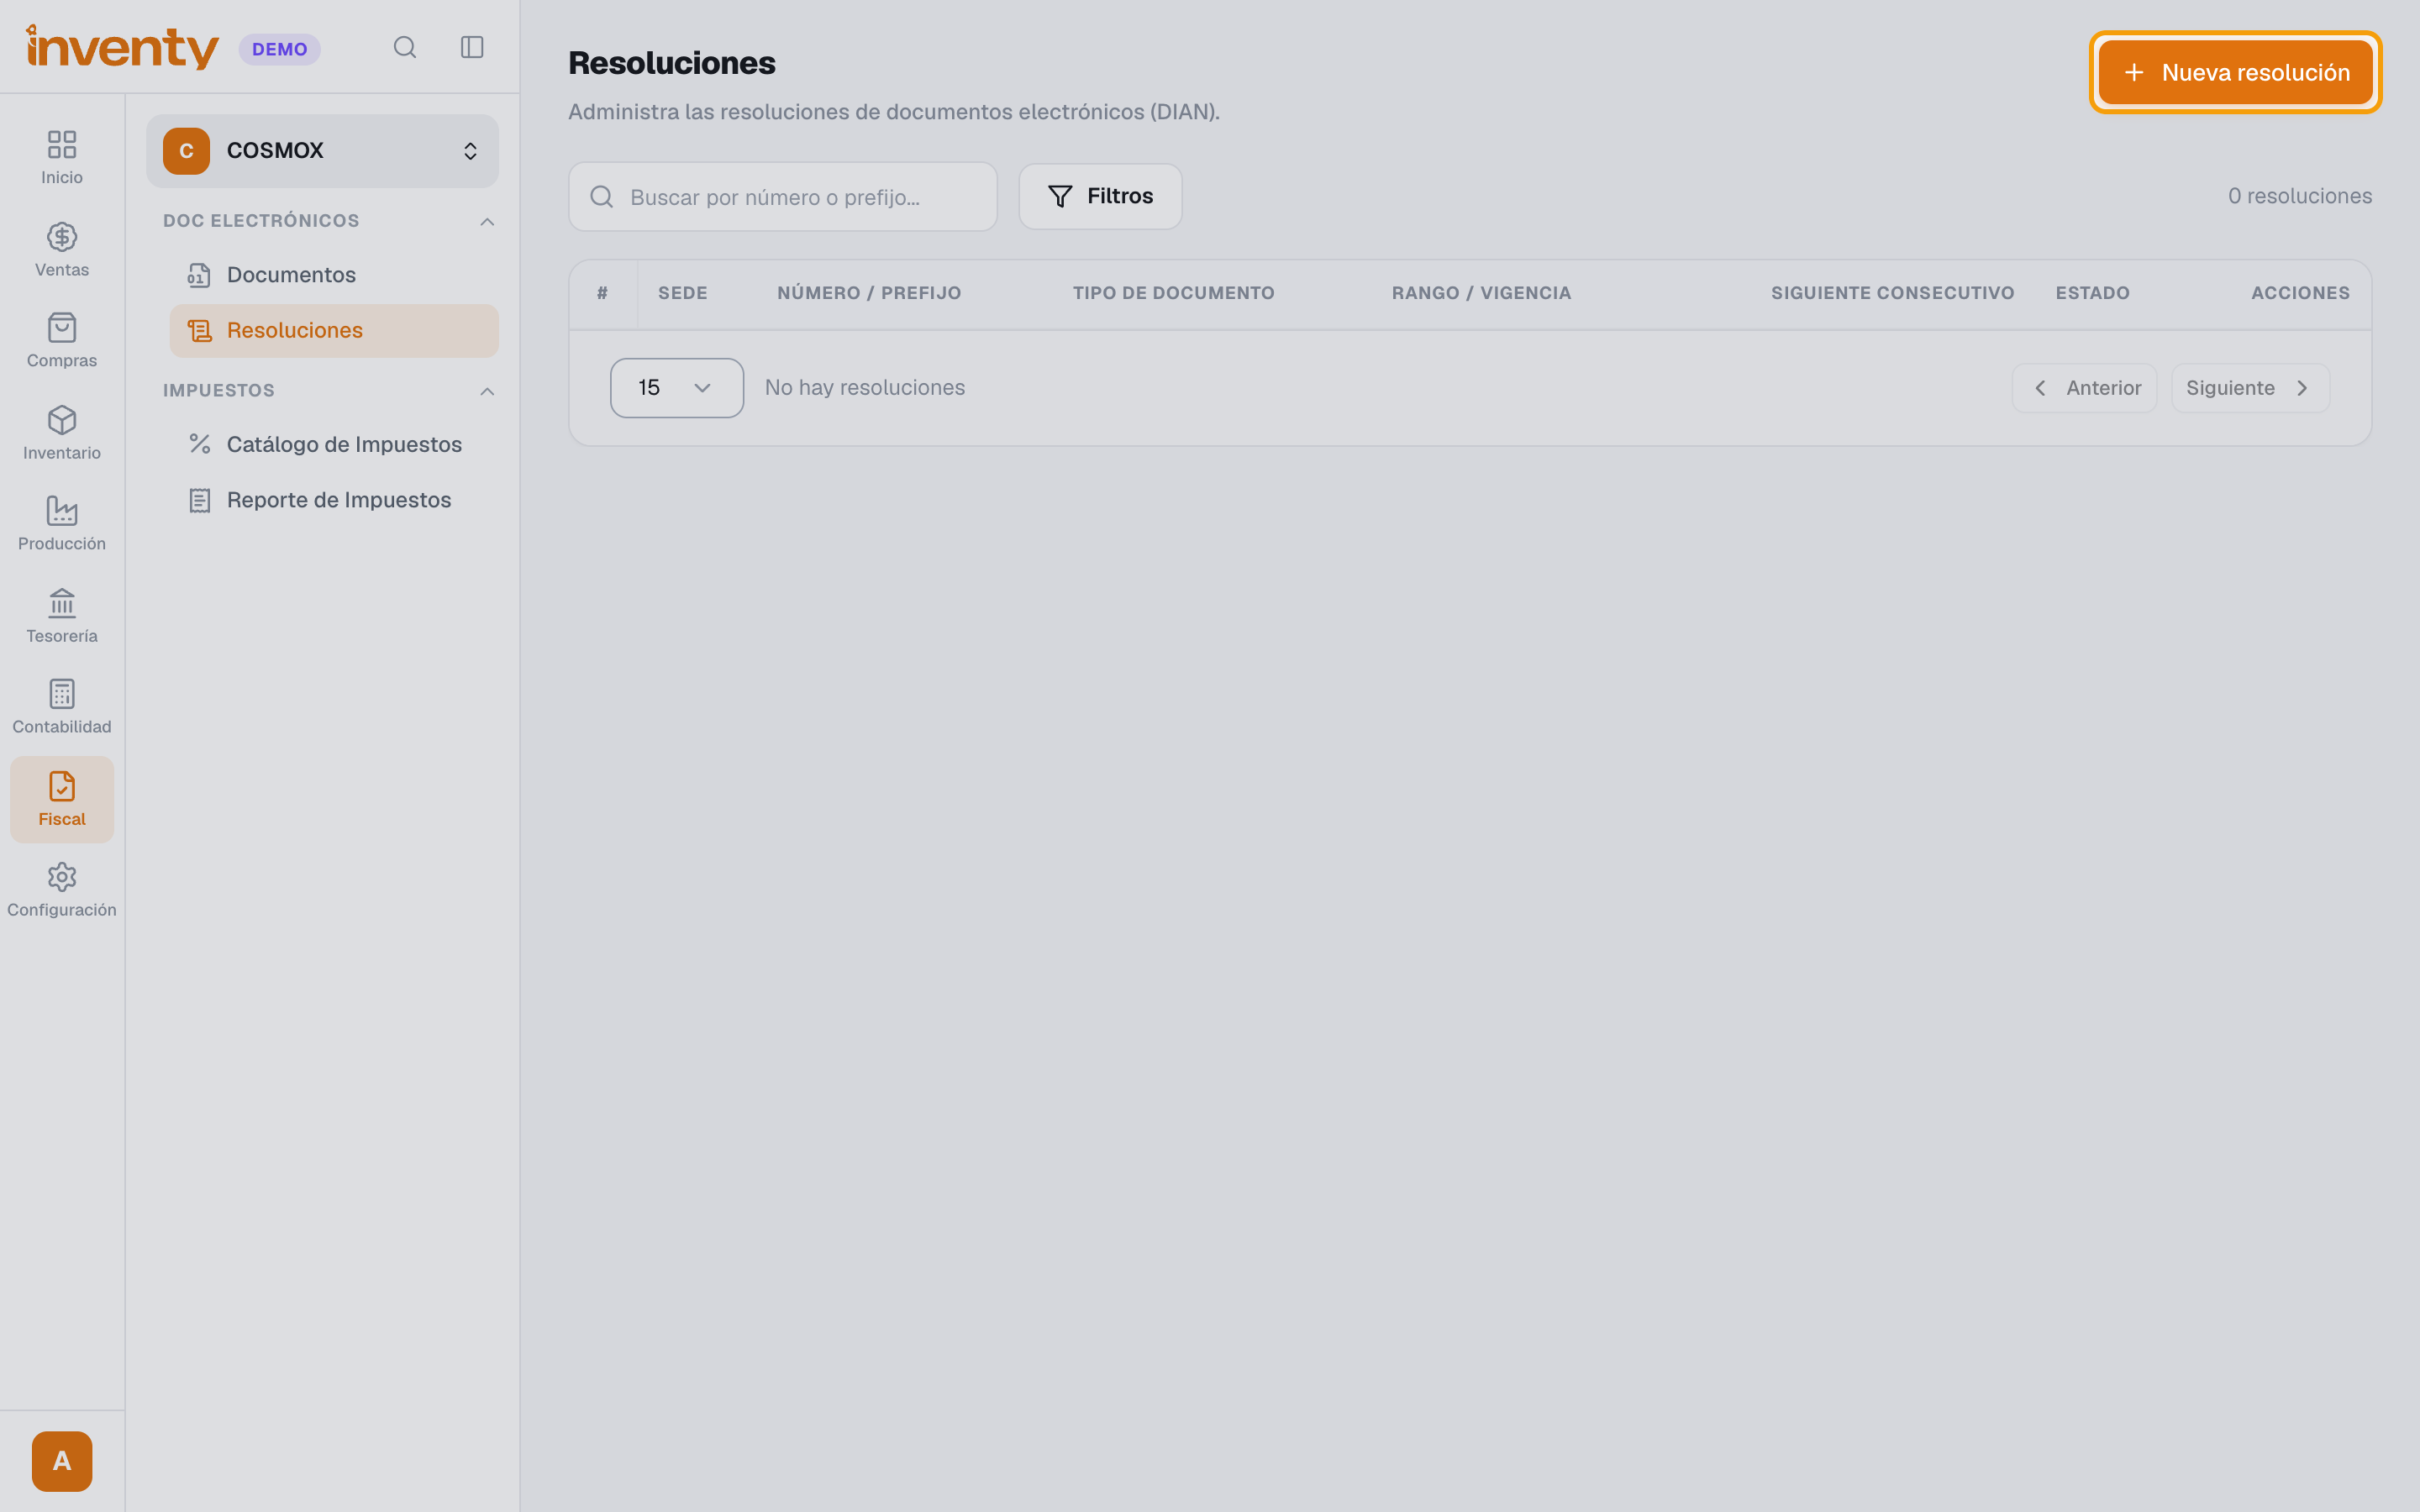The image size is (2420, 1512).
Task: Go to Anterior page
Action: (2084, 388)
